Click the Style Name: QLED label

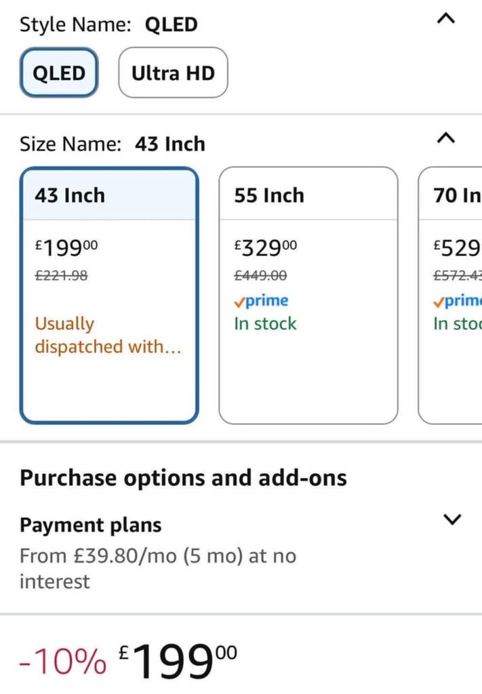(108, 24)
